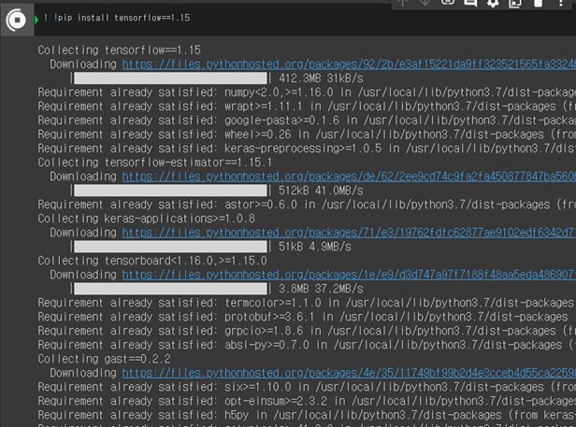Click the '51kB 4.9MB/s' speed text

(315, 247)
